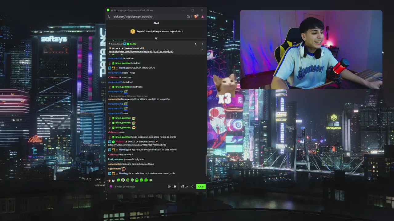This screenshot has height=221, width=394.
Task: Open Florrbgg profile from 'tomaba mates' message
Action: coord(124,173)
